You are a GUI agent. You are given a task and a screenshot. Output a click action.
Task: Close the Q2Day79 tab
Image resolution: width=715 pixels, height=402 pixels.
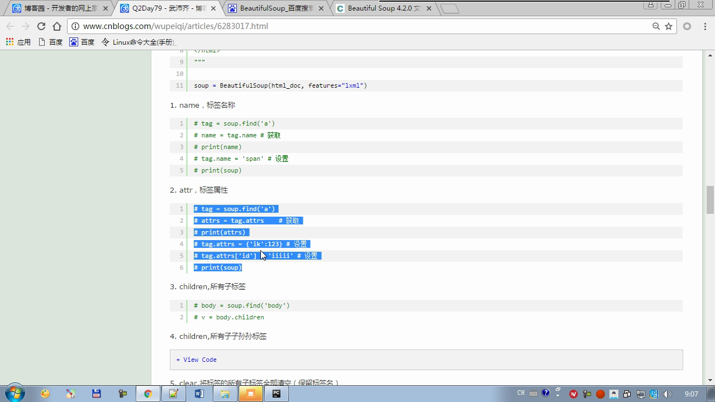click(213, 8)
